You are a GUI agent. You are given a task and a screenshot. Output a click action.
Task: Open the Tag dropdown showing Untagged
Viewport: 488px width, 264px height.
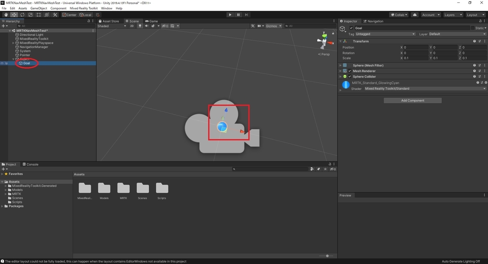(385, 34)
